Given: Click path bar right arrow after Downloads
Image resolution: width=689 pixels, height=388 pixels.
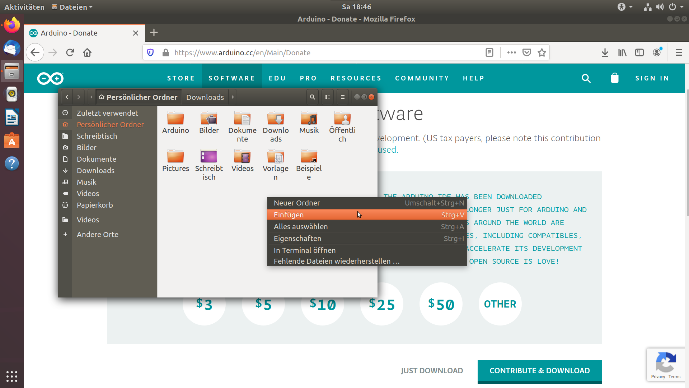Looking at the screenshot, I should tap(233, 97).
